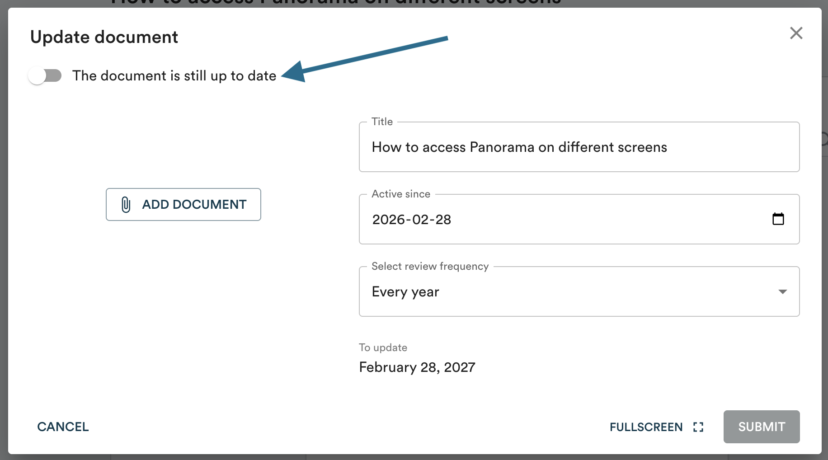Click the 2026-02-28 date text

tap(411, 220)
